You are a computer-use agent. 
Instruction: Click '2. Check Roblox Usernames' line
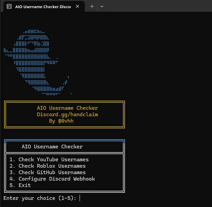47,166
